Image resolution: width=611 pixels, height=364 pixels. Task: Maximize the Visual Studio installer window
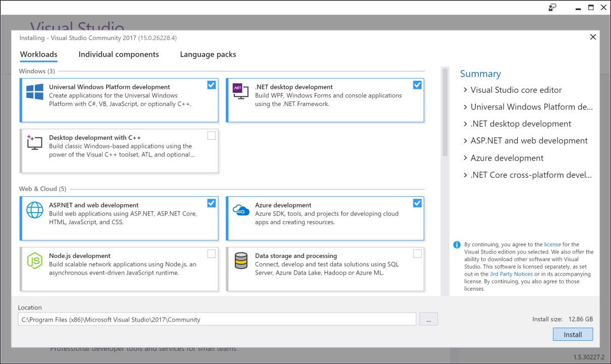coord(591,8)
